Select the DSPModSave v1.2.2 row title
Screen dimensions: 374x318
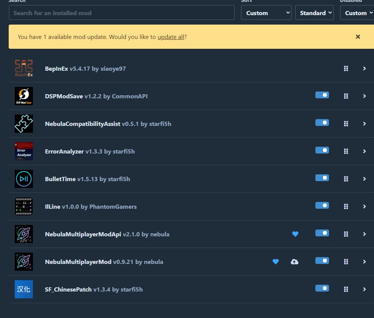pyautogui.click(x=96, y=96)
